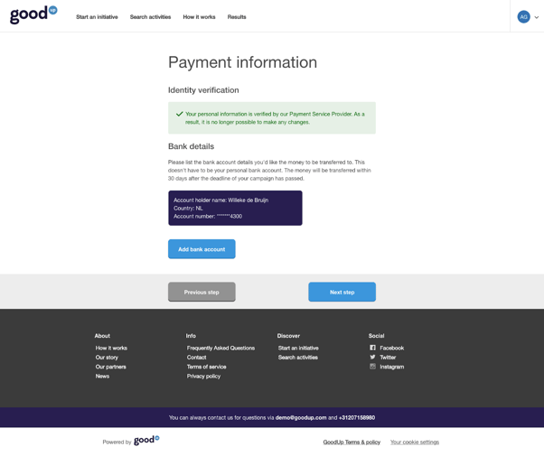This screenshot has width=544, height=456.
Task: Open footer Search activities link
Action: (298, 358)
